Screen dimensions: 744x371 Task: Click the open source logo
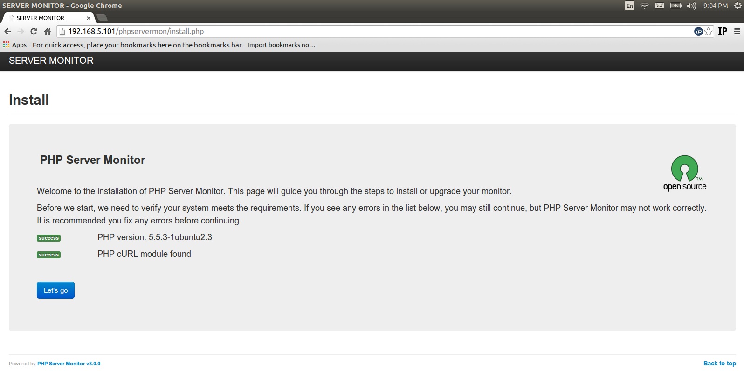[x=684, y=173]
